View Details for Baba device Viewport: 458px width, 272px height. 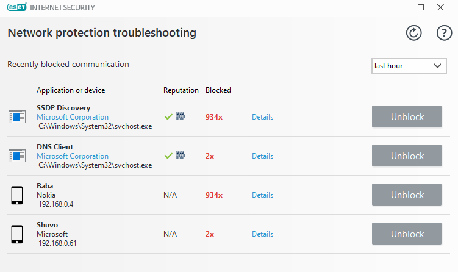pyautogui.click(x=262, y=195)
